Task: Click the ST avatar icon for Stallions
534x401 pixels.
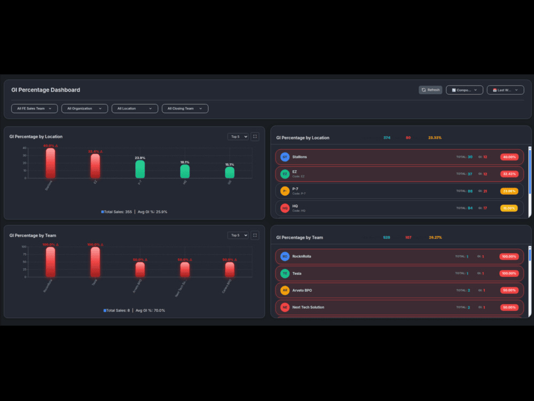Action: 285,157
